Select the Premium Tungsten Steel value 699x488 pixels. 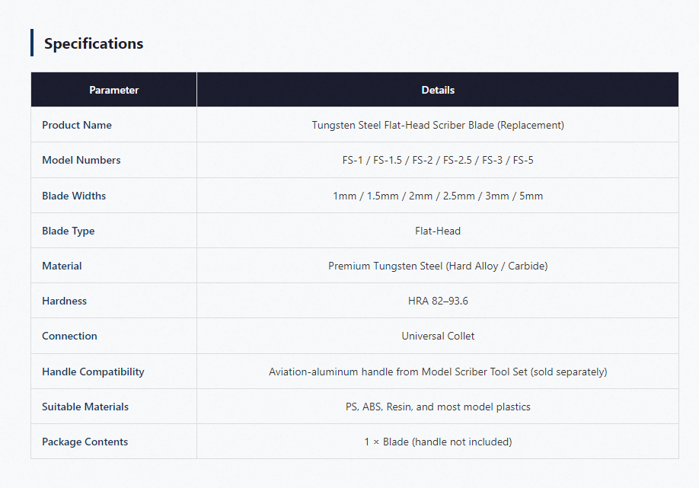(x=438, y=266)
